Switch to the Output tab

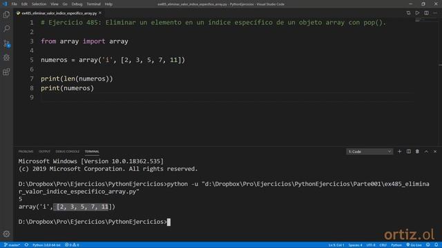44,152
